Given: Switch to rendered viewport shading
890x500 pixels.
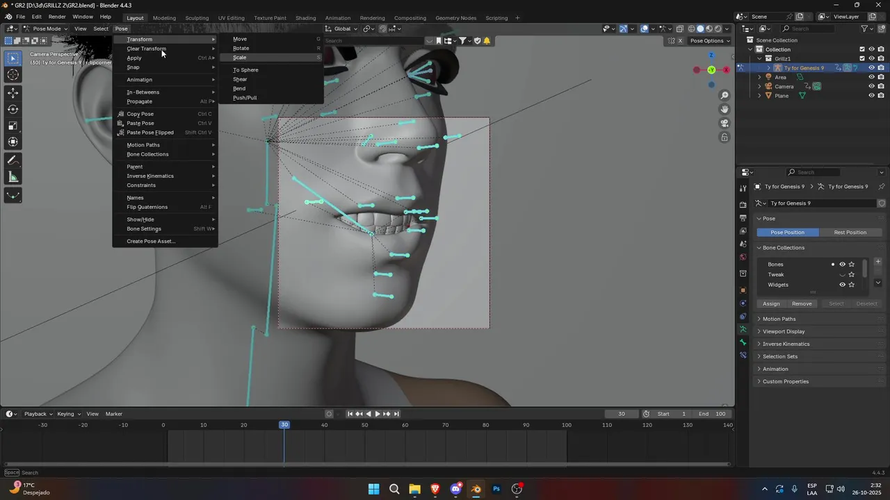Looking at the screenshot, I should [x=718, y=28].
